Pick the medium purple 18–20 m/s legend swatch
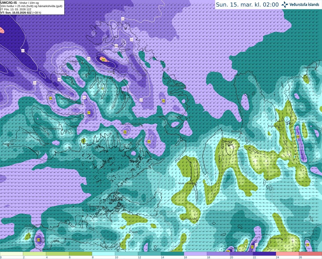322x259 pixels. [219, 254]
